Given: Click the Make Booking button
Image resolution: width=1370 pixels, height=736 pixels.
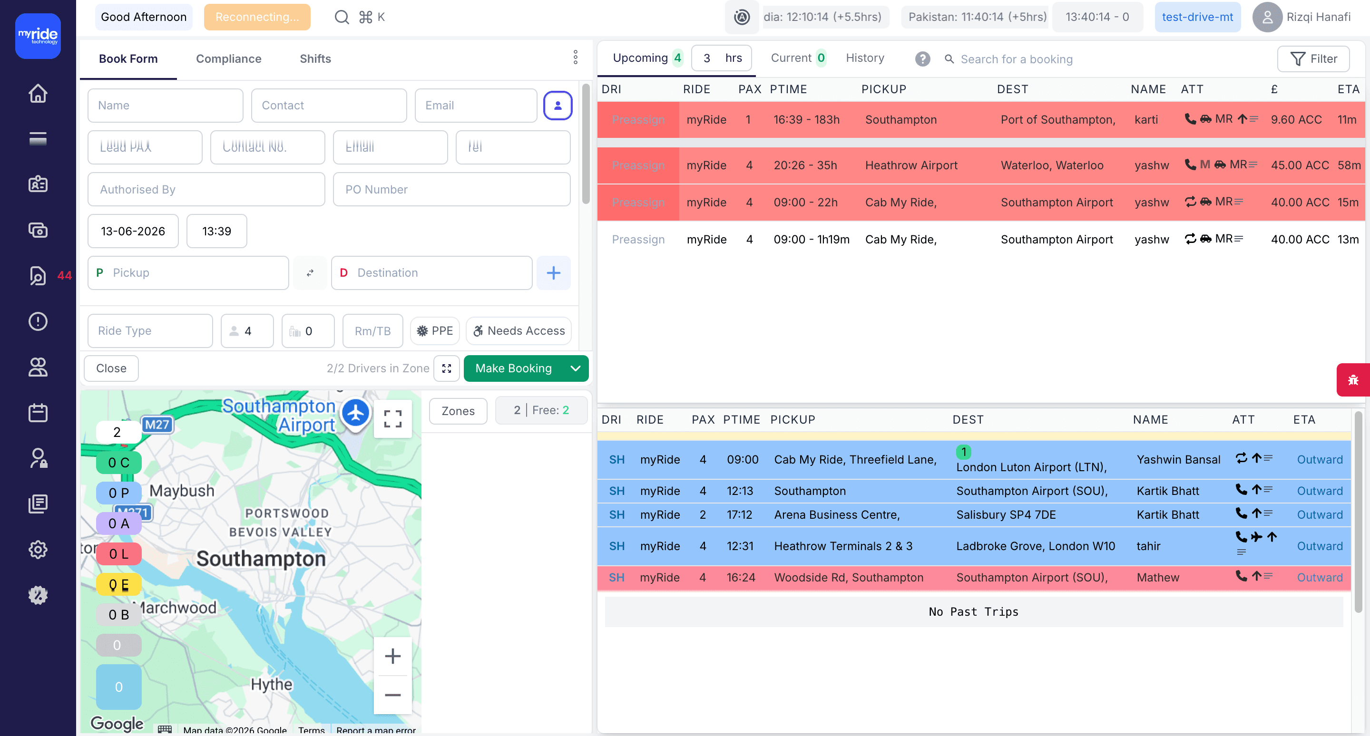Looking at the screenshot, I should (513, 368).
